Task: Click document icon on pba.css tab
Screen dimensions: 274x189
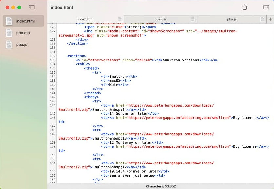Action: [193, 19]
